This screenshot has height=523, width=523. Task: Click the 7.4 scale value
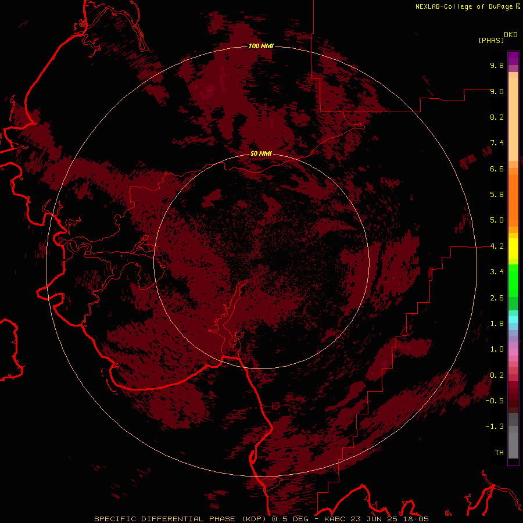[x=497, y=143]
